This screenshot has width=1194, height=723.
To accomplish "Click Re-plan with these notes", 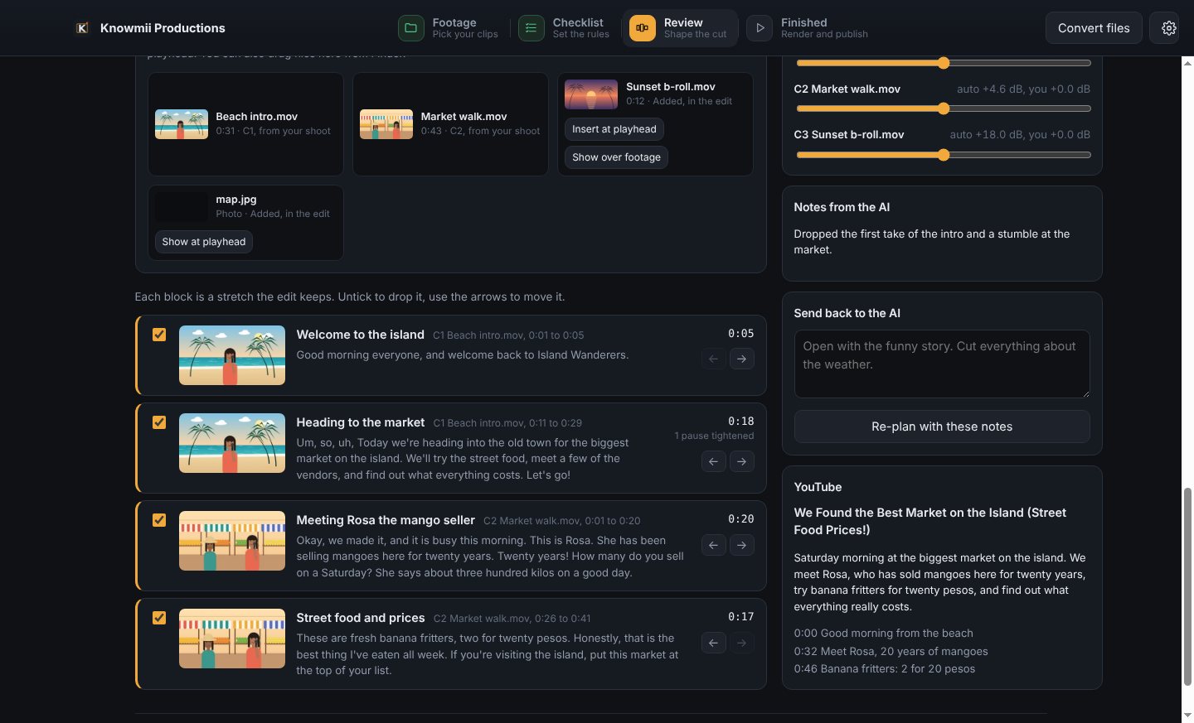I will pyautogui.click(x=942, y=427).
